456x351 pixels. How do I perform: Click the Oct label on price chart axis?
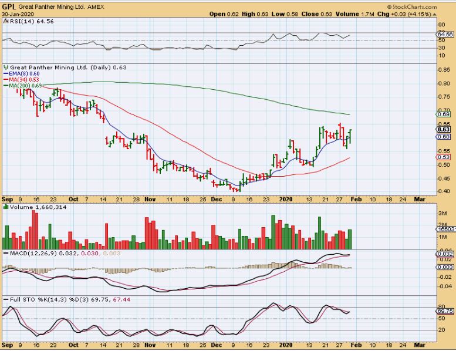coord(73,199)
